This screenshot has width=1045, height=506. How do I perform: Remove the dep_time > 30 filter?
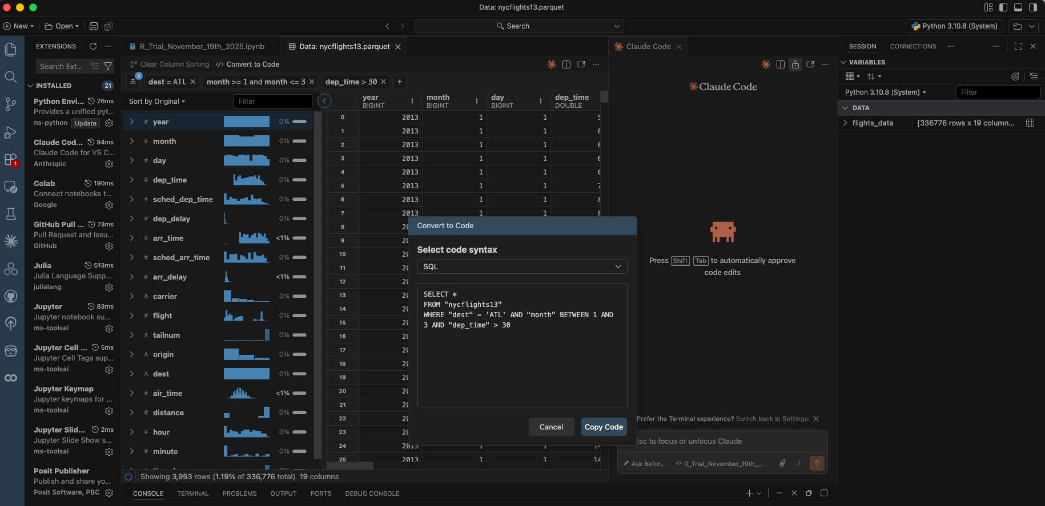(383, 82)
